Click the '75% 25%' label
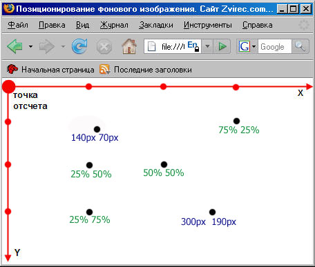Screen dimensions: 315x267 (239, 130)
